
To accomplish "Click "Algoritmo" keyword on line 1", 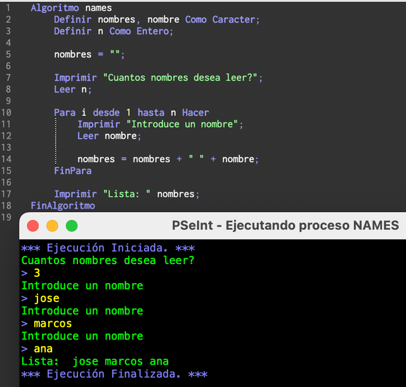I will tap(55, 8).
